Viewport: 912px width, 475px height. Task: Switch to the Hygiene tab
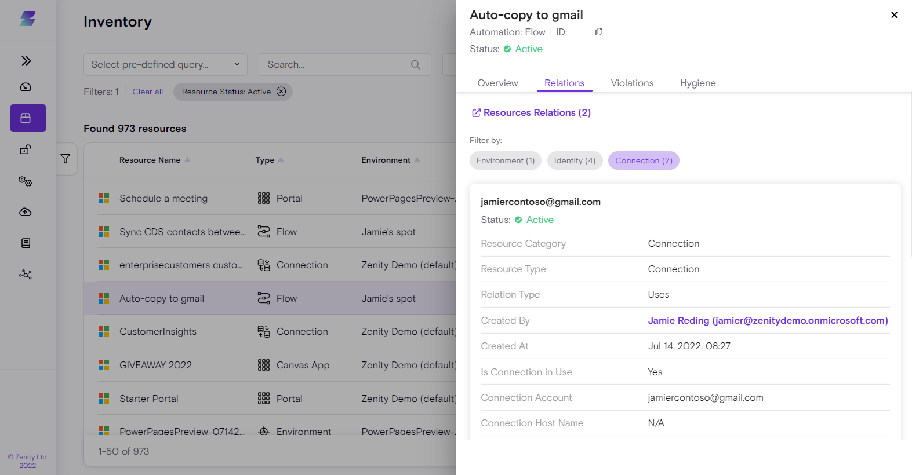point(697,83)
